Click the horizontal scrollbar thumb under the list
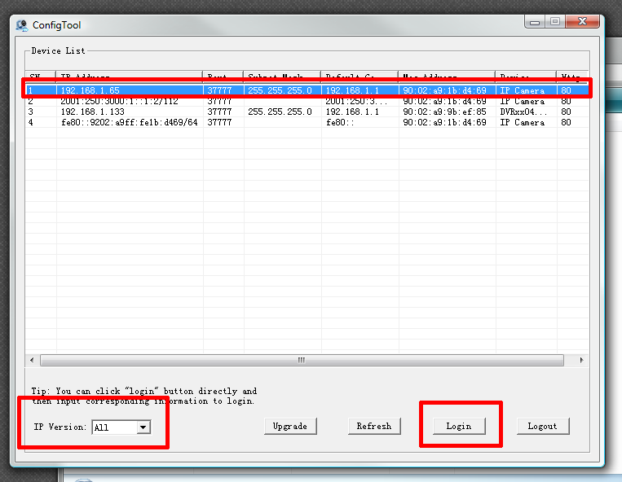Image resolution: width=622 pixels, height=482 pixels. [x=301, y=360]
